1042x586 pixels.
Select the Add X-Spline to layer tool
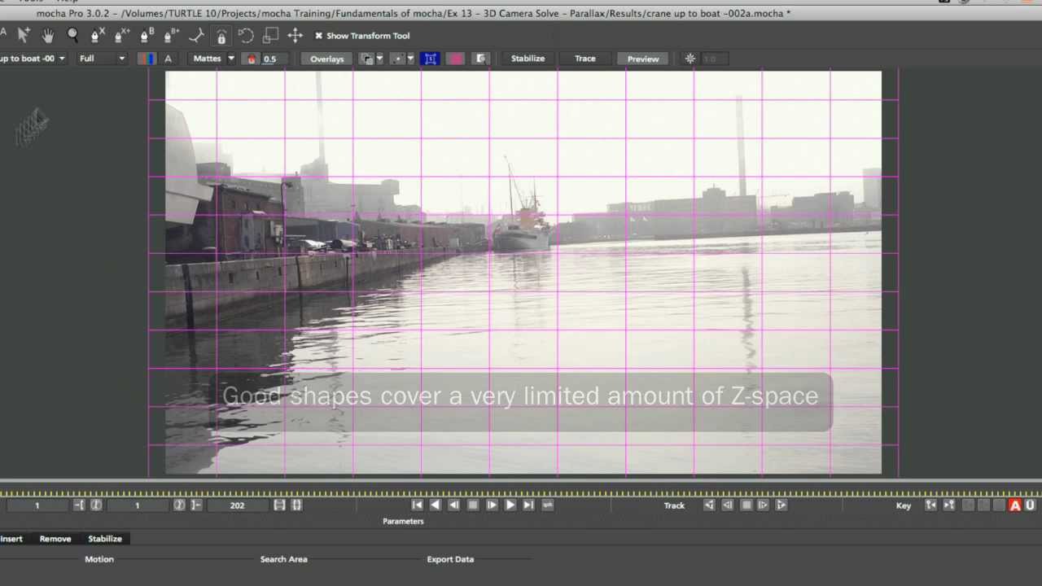click(x=122, y=35)
